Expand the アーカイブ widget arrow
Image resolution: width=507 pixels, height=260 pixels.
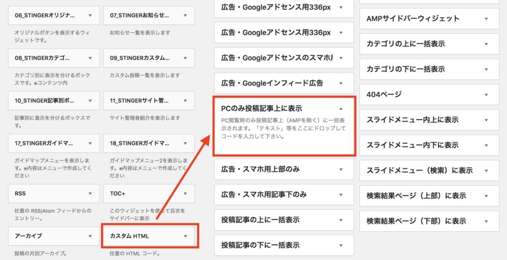pyautogui.click(x=90, y=236)
